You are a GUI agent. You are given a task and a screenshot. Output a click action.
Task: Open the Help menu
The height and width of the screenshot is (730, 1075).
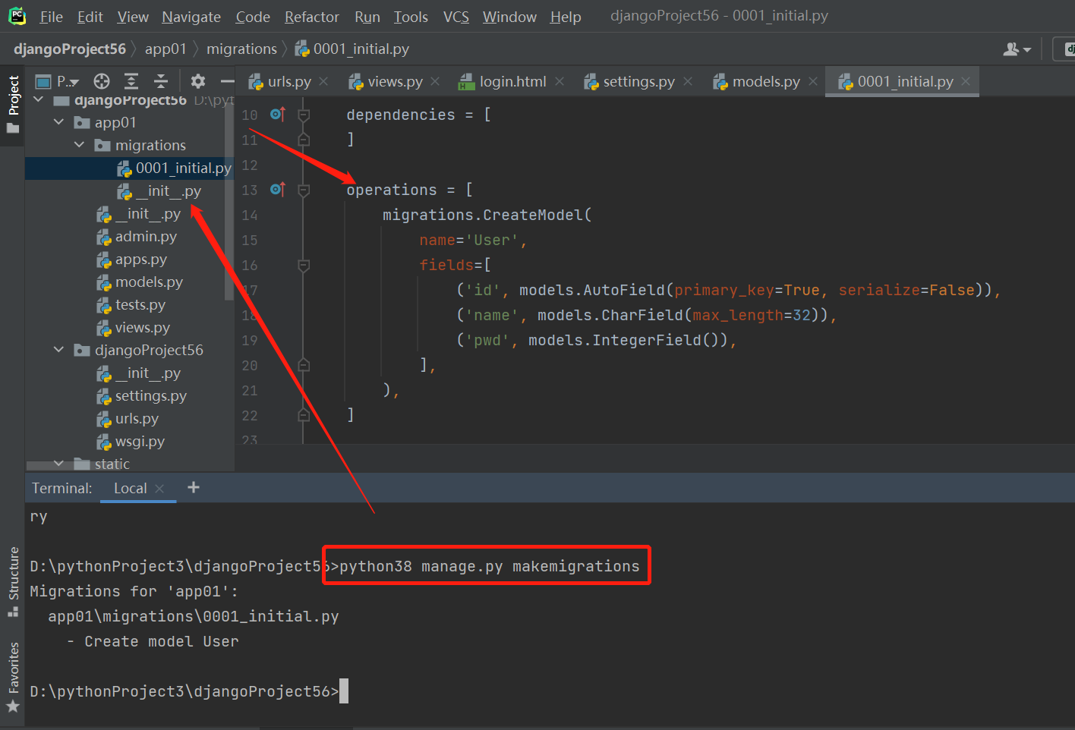point(566,17)
